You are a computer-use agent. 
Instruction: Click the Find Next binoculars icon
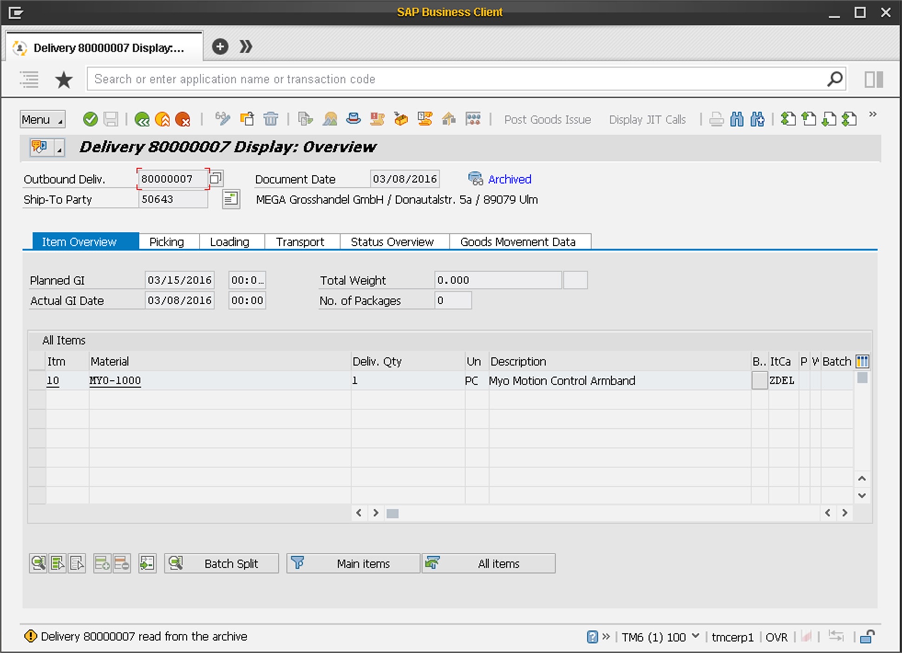(x=757, y=119)
